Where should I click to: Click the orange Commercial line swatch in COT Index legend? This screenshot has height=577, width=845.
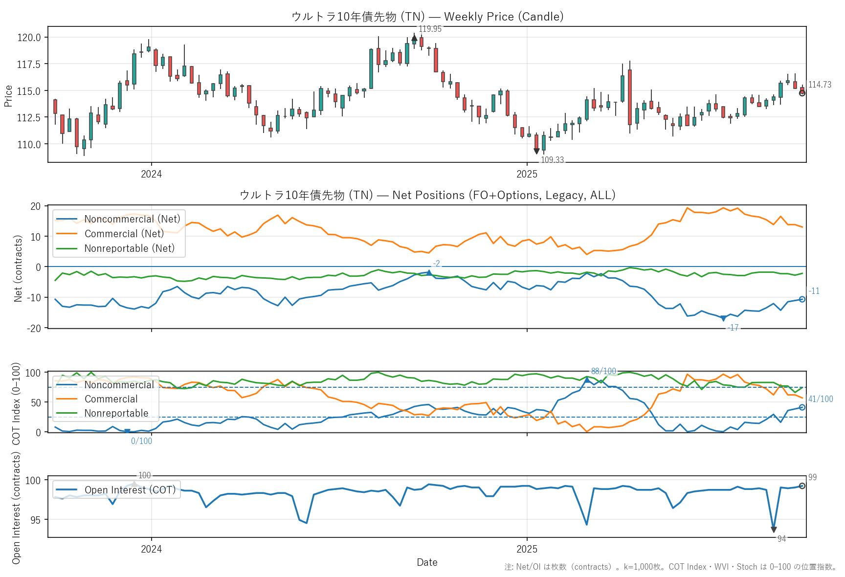pyautogui.click(x=67, y=399)
